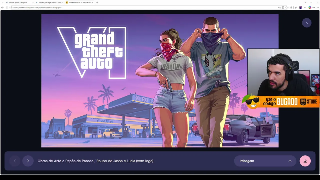The height and width of the screenshot is (180, 320).
Task: Open the favorites list icon
Action: pos(296,7)
